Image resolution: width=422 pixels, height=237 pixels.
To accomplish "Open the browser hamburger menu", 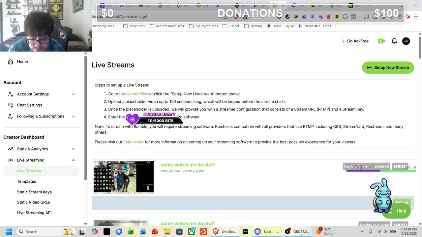I will tap(416, 16).
